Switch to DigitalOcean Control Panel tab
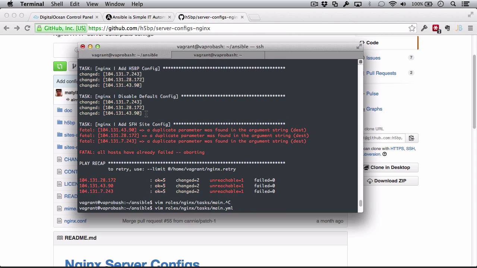Viewport: 477px width, 268px height. point(66,17)
